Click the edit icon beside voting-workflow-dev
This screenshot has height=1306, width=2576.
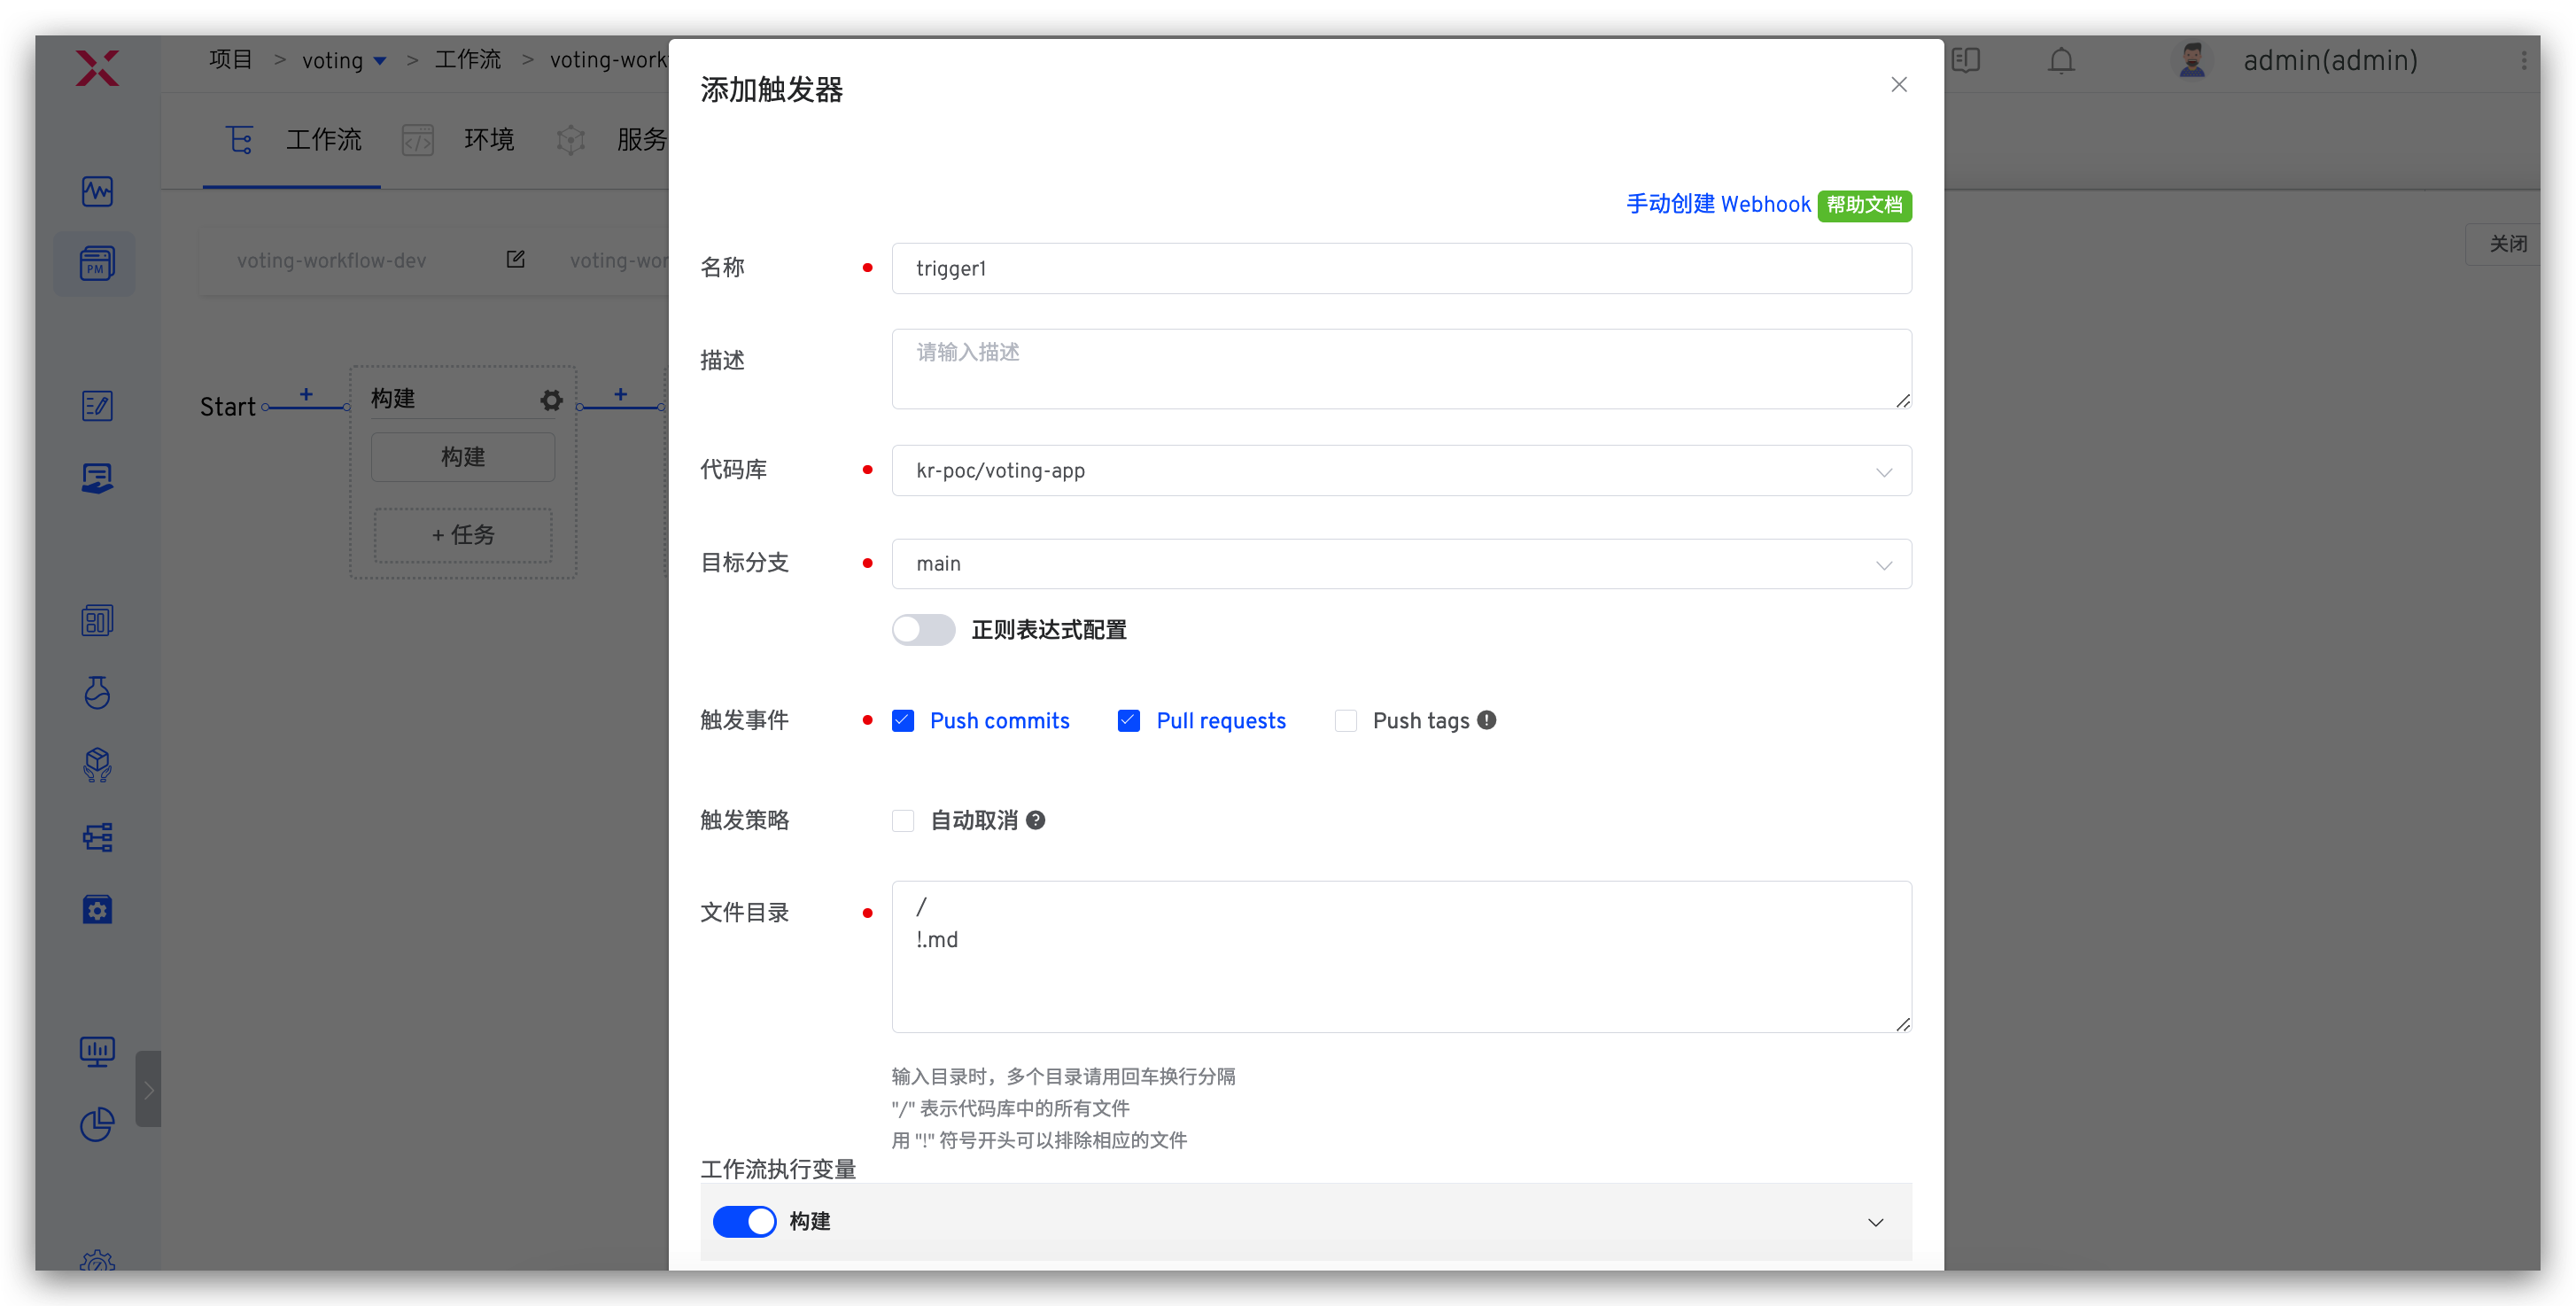515,260
